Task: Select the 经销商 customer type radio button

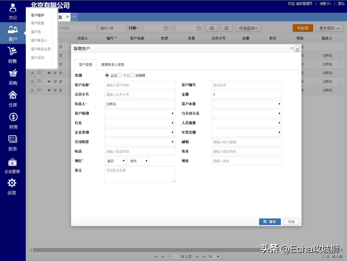Action: click(132, 75)
